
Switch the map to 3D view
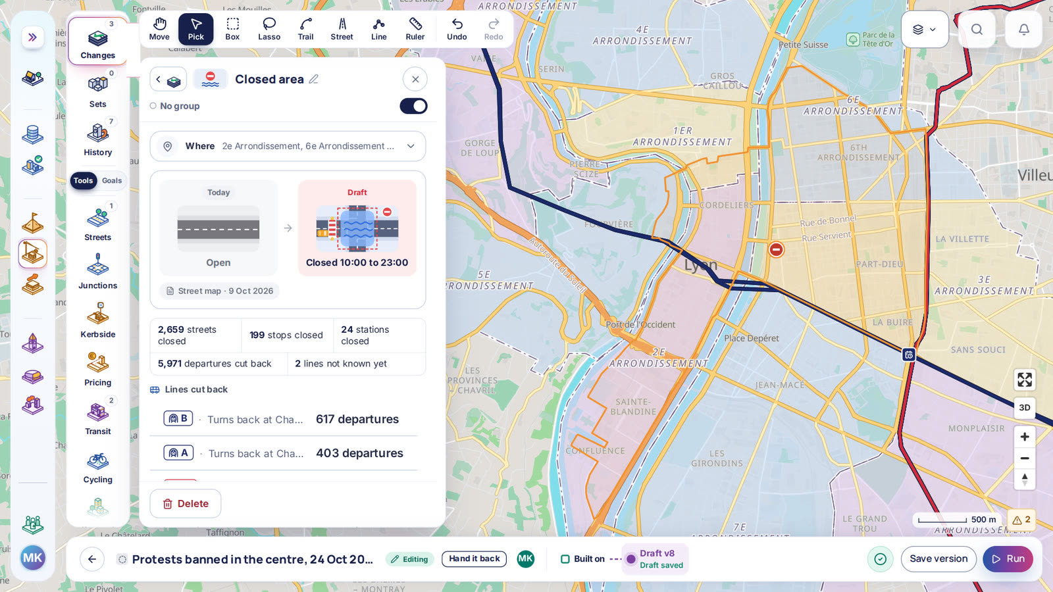1025,408
